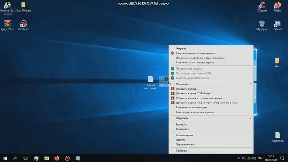The height and width of the screenshot is (162, 288).
Task: Choose Вырезать in the context menu
Action: tap(211, 124)
